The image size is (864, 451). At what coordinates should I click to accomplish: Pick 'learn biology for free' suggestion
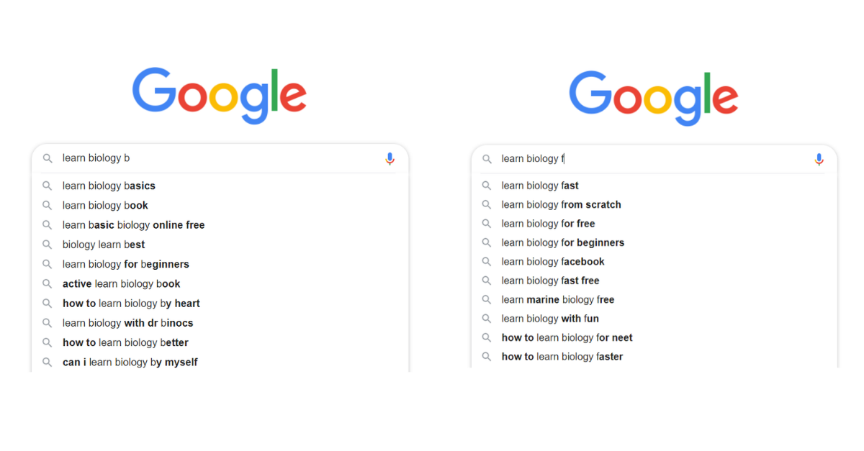[x=548, y=224]
